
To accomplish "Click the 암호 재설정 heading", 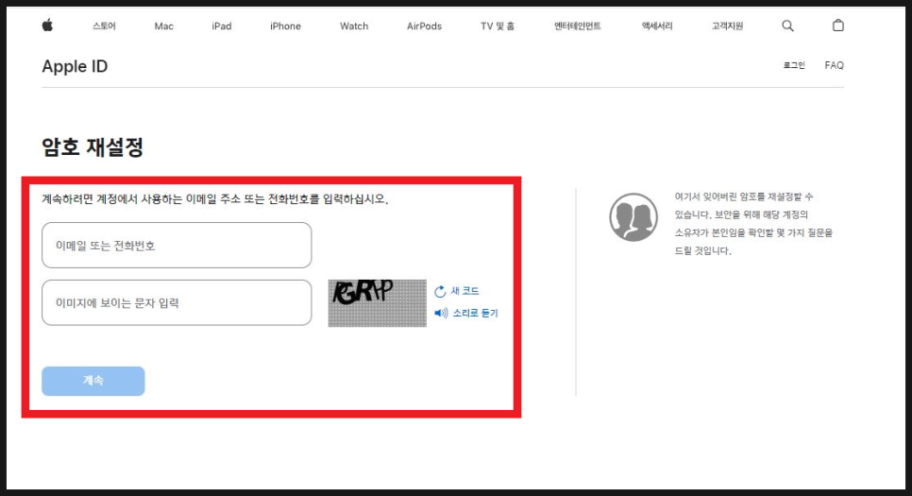I will pyautogui.click(x=93, y=146).
